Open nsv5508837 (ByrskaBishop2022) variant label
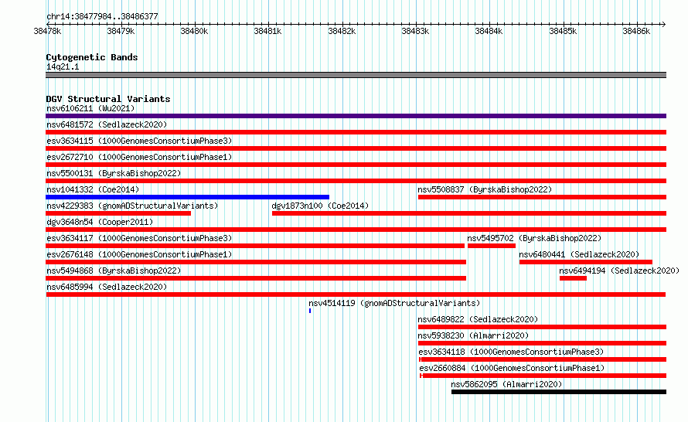This screenshot has width=688, height=422. 485,189
